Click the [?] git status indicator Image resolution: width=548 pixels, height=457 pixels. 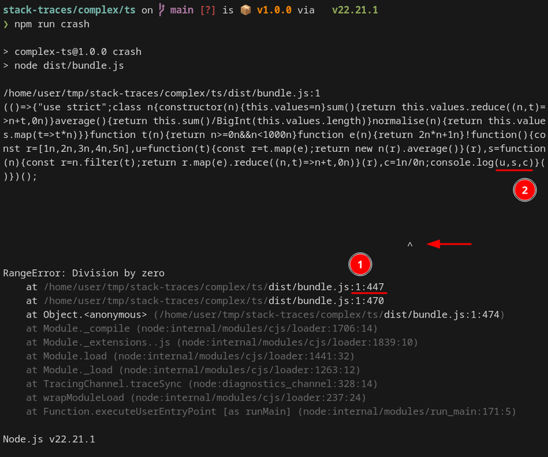tap(207, 10)
